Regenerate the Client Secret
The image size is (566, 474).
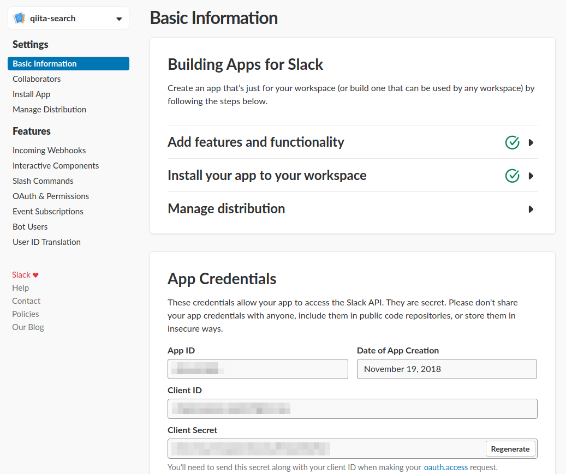[x=510, y=449]
